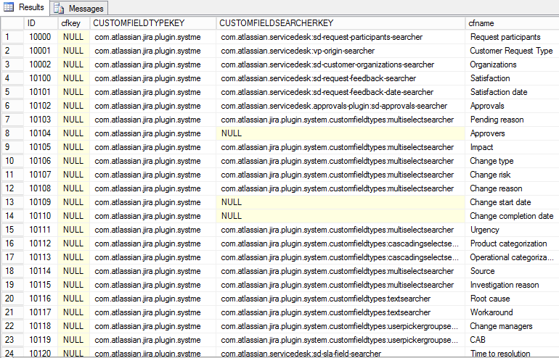
Task: Click the sd-sla-field-searcher cell
Action: tap(340, 354)
